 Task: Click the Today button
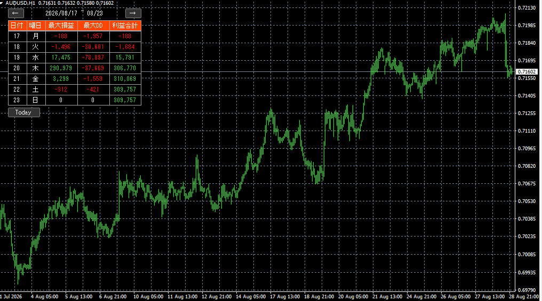pyautogui.click(x=24, y=112)
